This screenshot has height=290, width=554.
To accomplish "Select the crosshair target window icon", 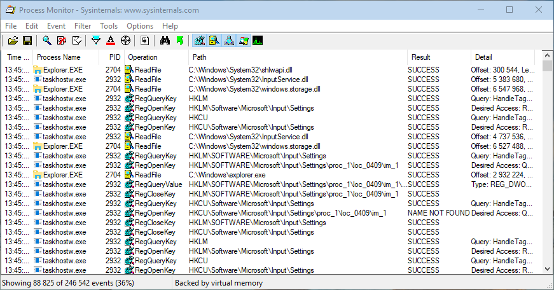I will pyautogui.click(x=125, y=41).
